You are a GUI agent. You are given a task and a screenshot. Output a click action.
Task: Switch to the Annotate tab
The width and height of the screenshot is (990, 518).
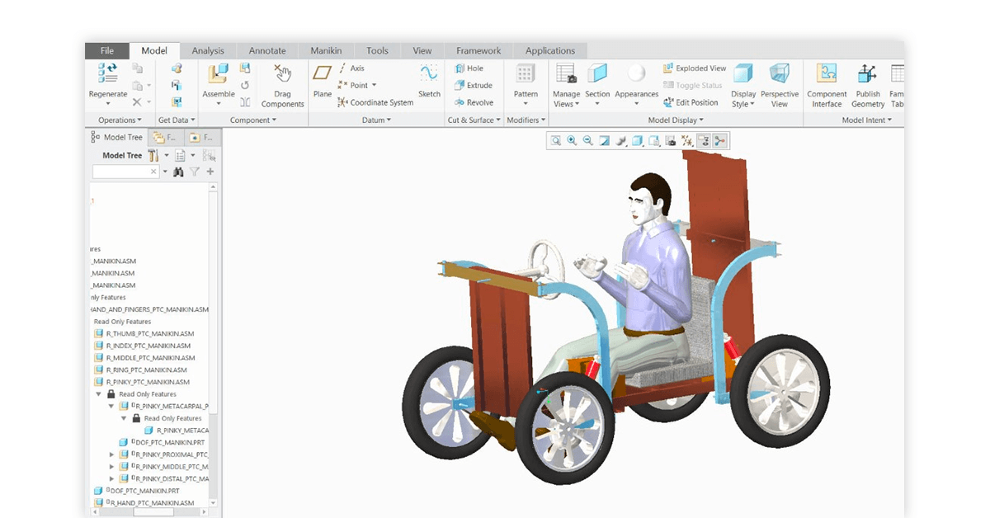tap(267, 50)
